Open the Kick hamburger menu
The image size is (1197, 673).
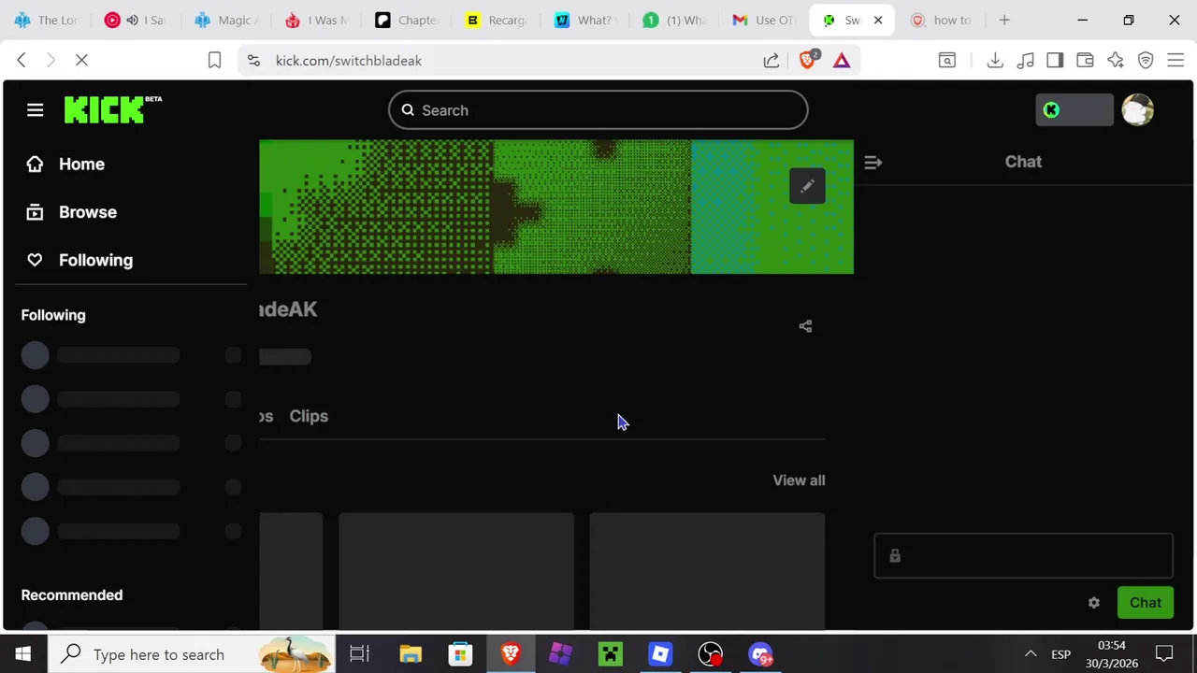click(x=36, y=110)
